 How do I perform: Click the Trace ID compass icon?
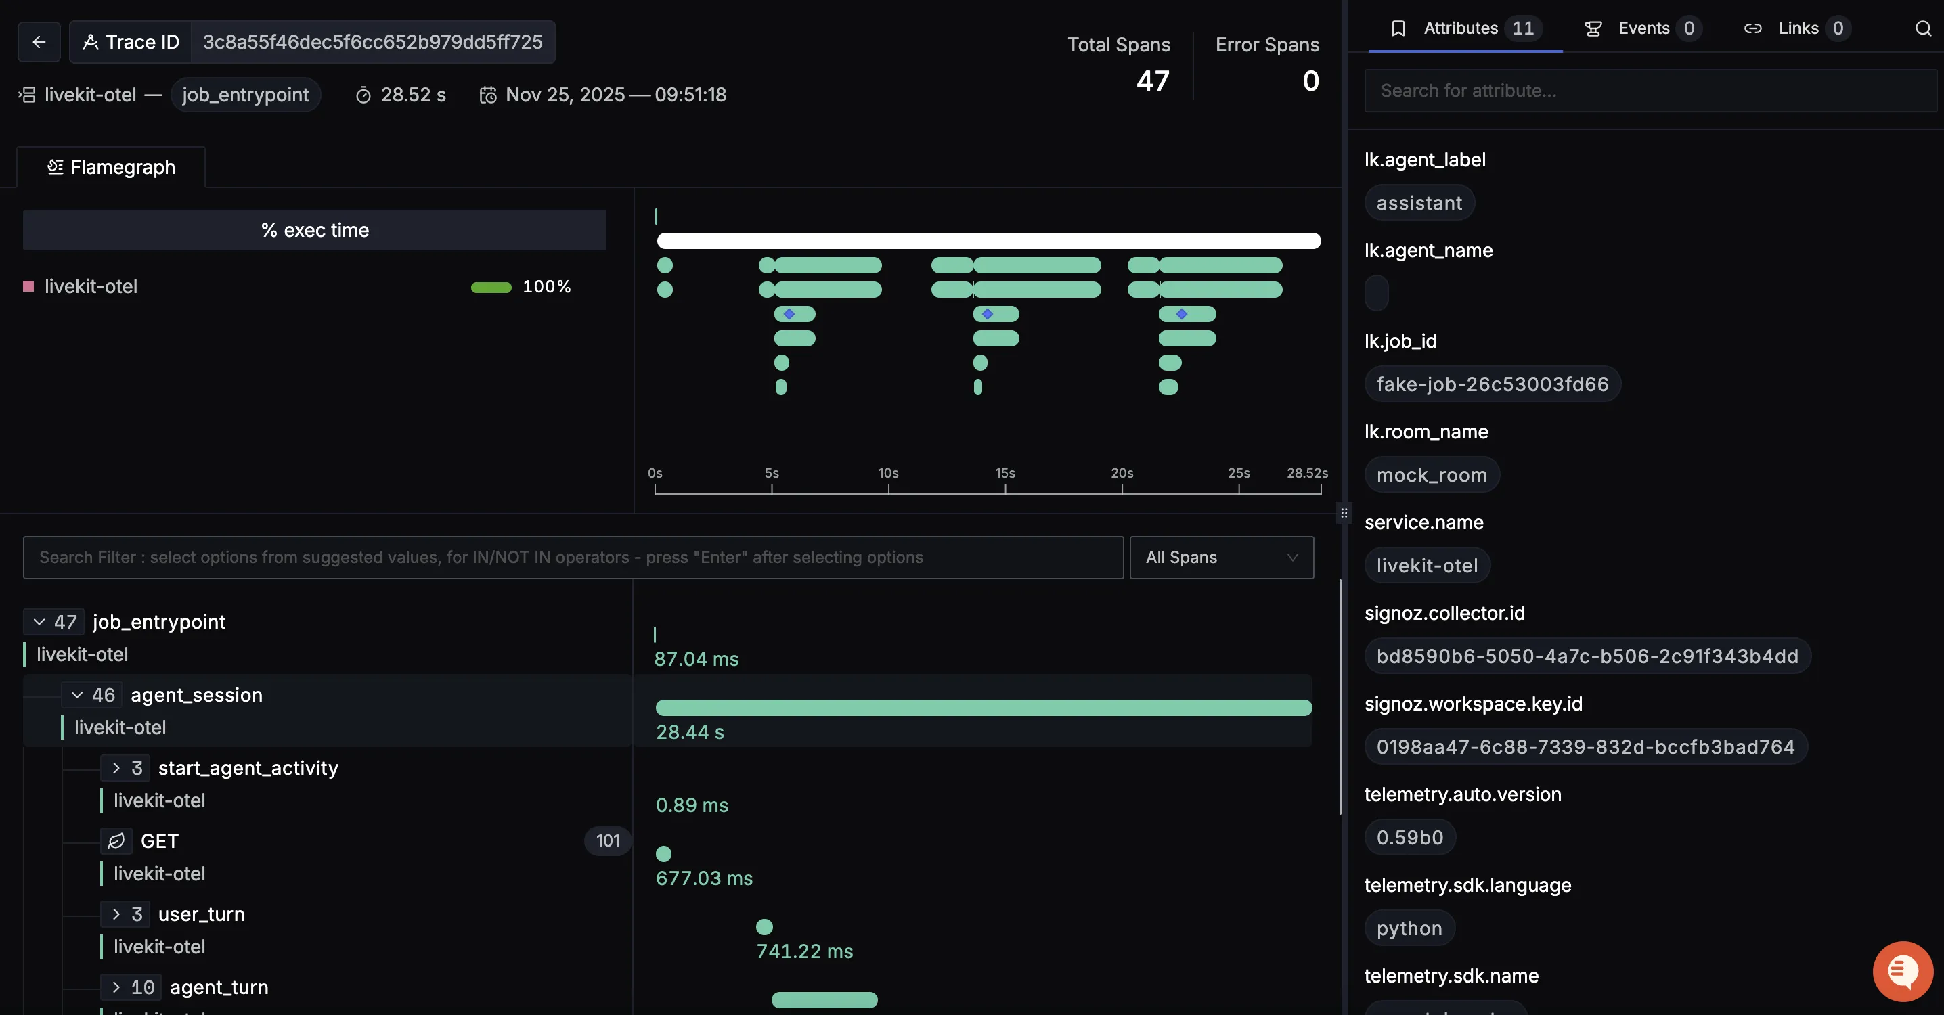91,41
